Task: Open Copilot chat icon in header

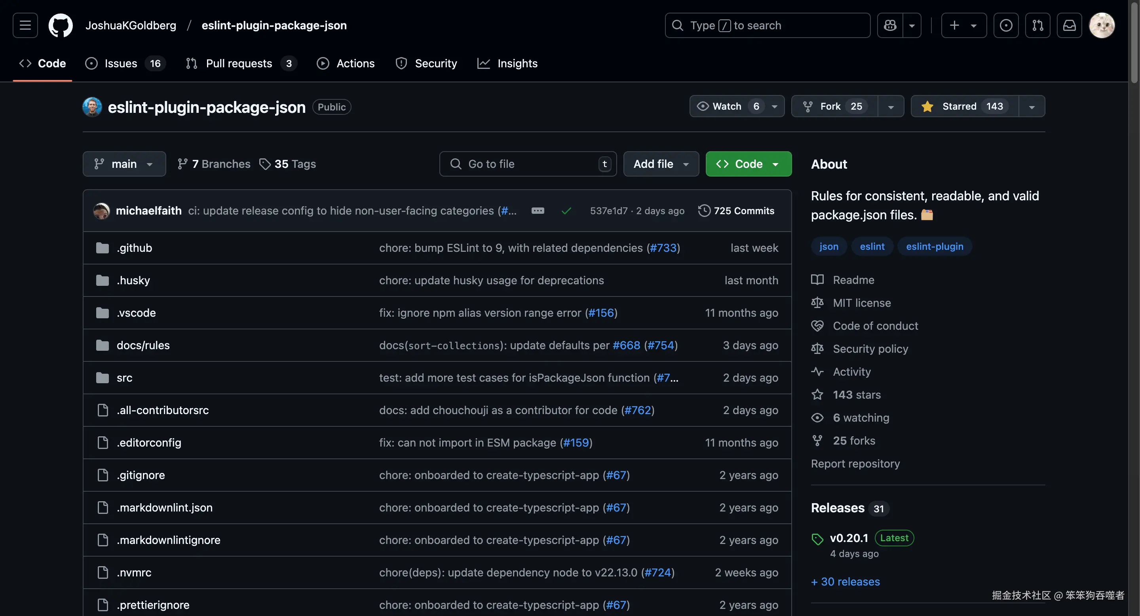Action: [890, 25]
